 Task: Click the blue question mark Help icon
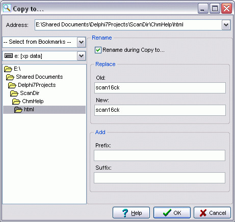[x=125, y=213]
